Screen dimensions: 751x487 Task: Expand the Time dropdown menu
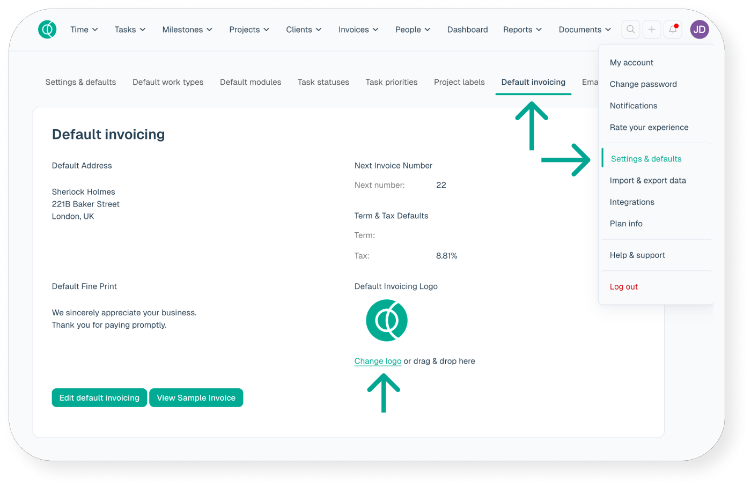pyautogui.click(x=84, y=29)
